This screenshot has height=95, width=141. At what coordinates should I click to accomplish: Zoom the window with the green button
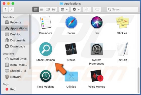[x=13, y=4]
